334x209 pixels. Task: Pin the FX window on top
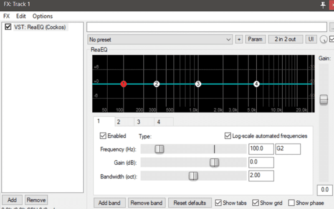323,5
